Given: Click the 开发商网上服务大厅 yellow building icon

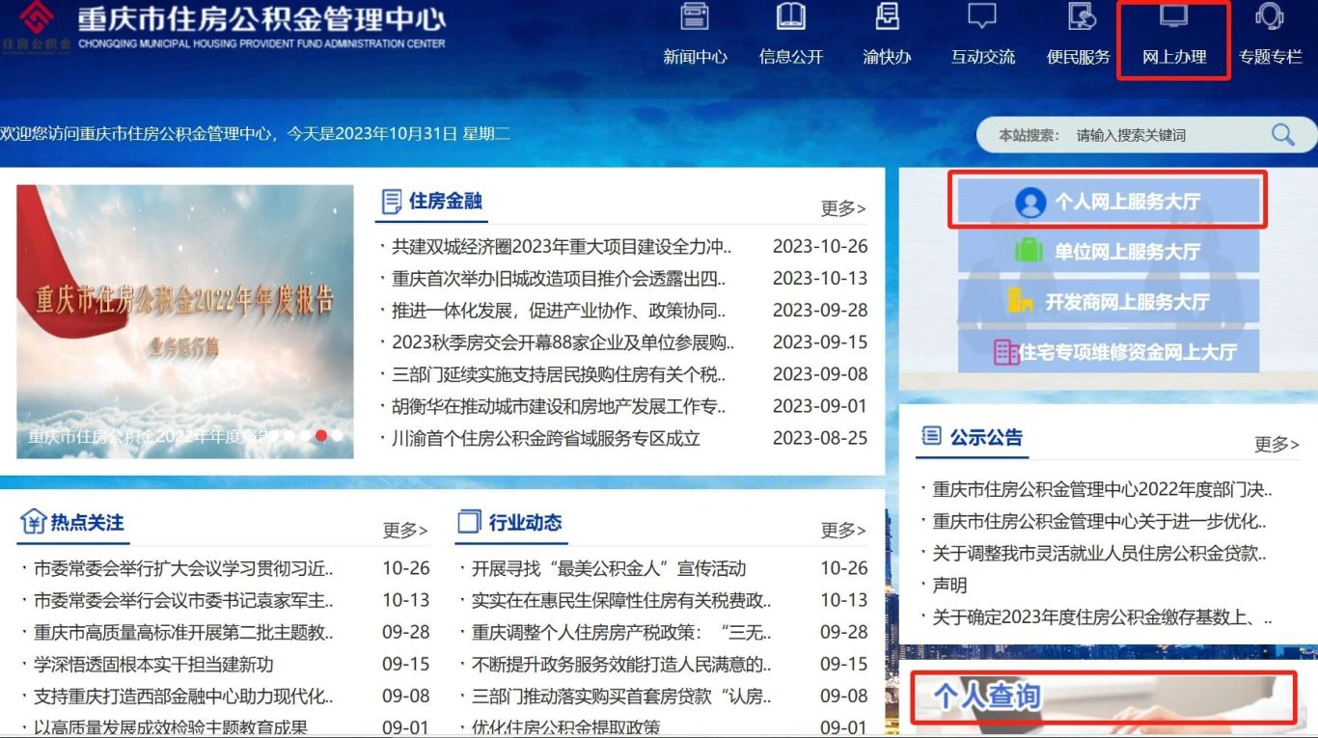Looking at the screenshot, I should pos(1021,301).
